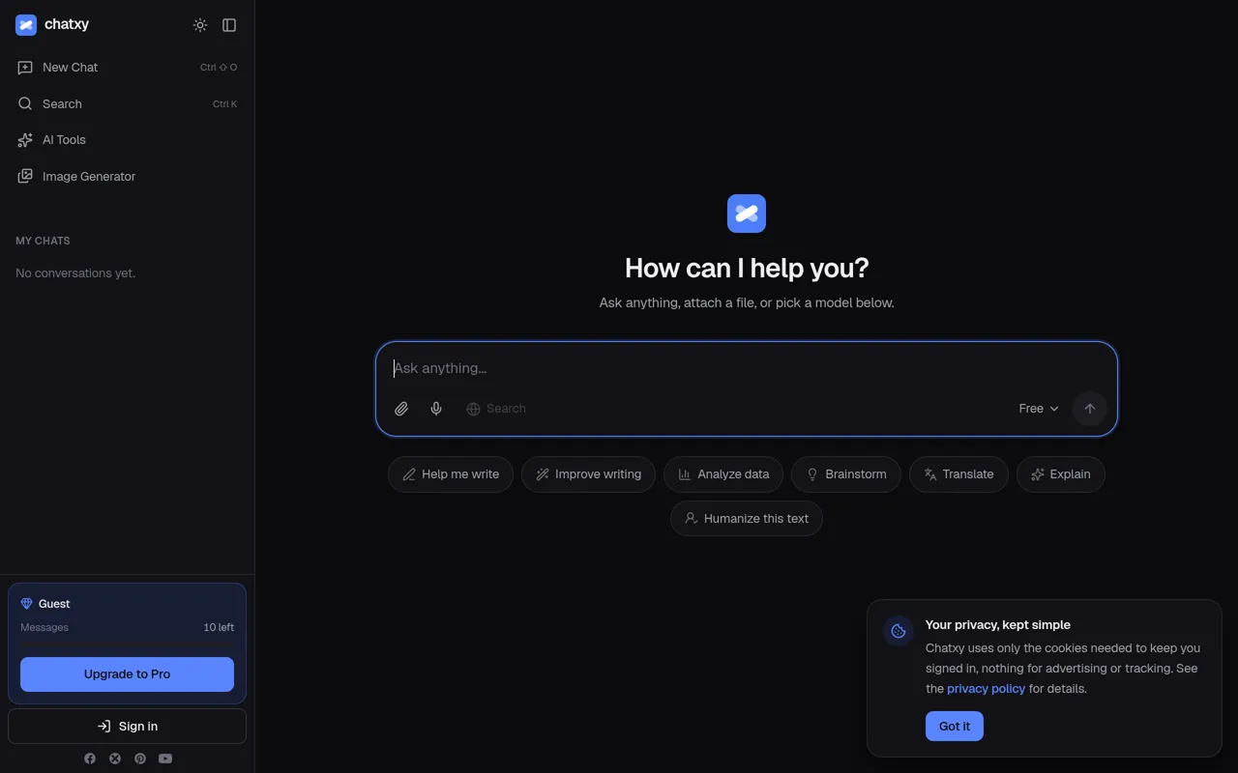
Task: Toggle web Search in the prompt box
Action: pos(496,409)
